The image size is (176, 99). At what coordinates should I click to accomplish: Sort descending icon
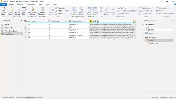pyautogui.click(x=101, y=11)
